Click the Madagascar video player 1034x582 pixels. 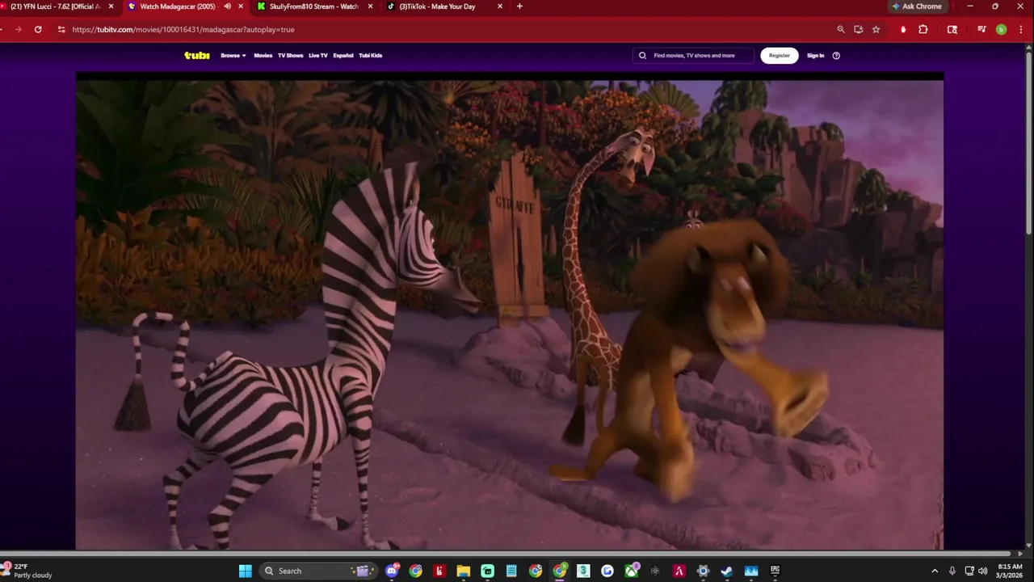pyautogui.click(x=510, y=311)
